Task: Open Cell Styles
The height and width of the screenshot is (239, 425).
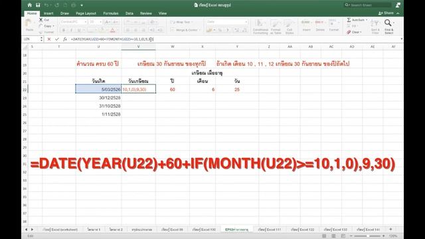Action: (x=290, y=27)
